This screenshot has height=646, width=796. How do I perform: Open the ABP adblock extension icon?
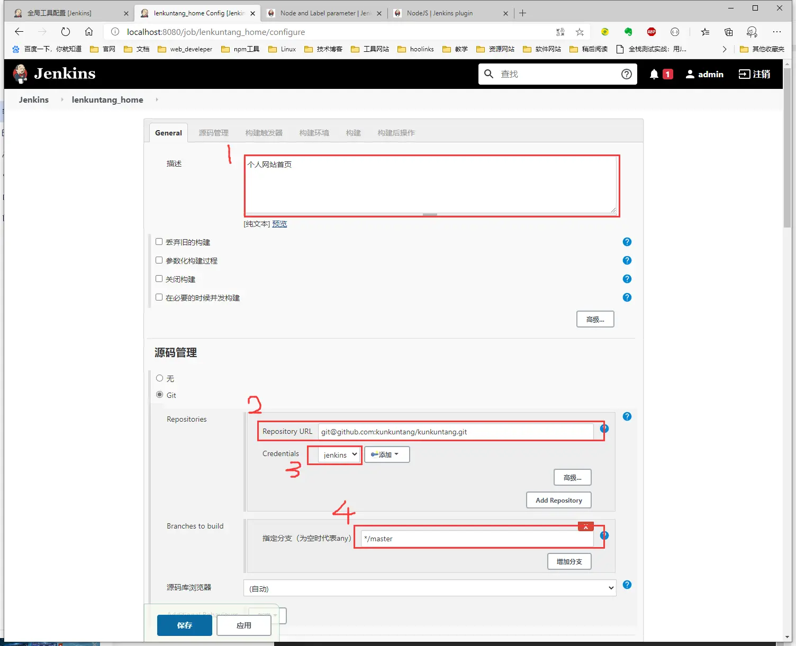click(652, 32)
